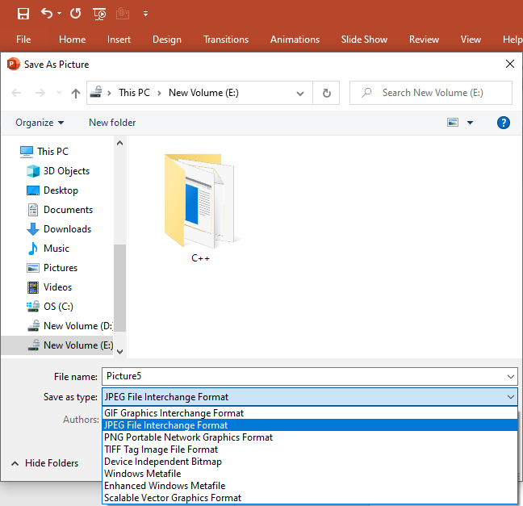Switch to the Transitions ribbon tab
Screen dimensions: 523x506
[x=226, y=40]
